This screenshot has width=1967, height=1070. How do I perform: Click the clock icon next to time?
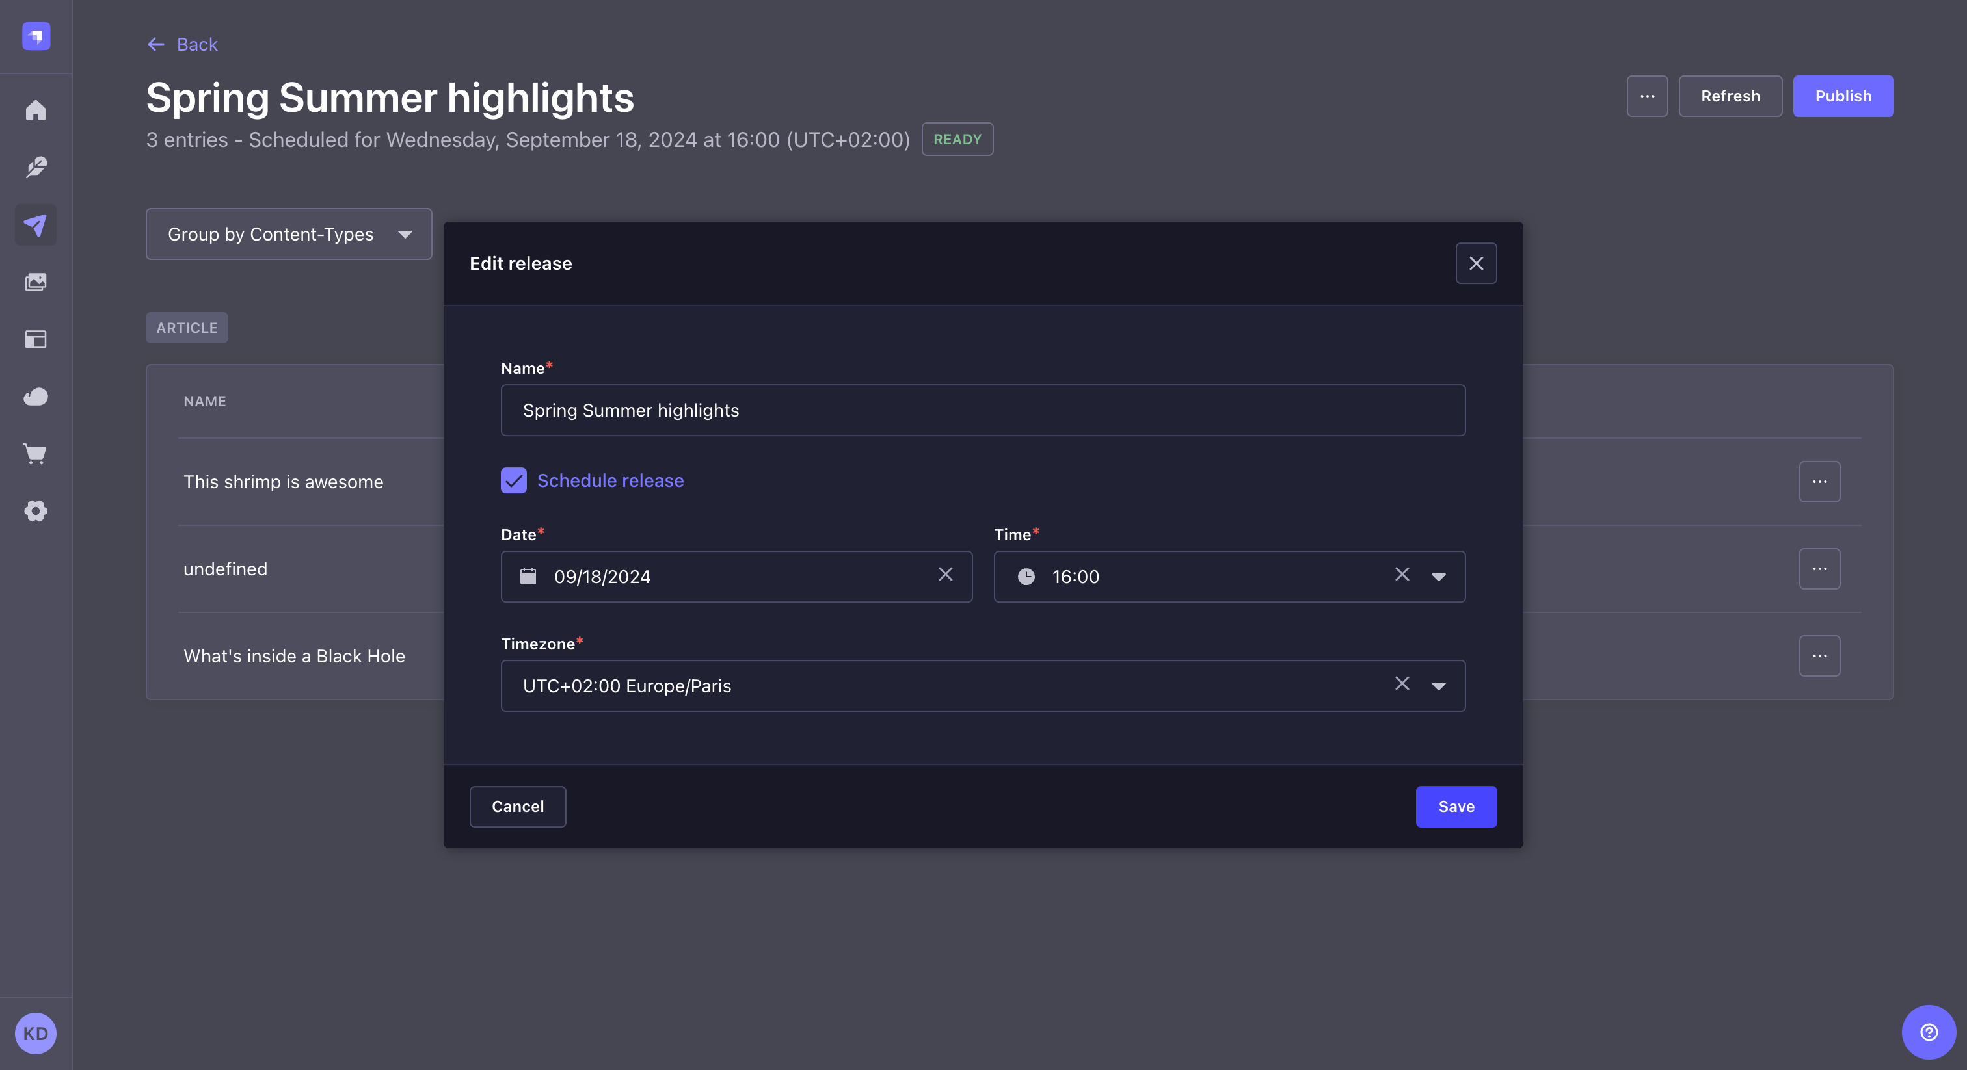tap(1027, 576)
